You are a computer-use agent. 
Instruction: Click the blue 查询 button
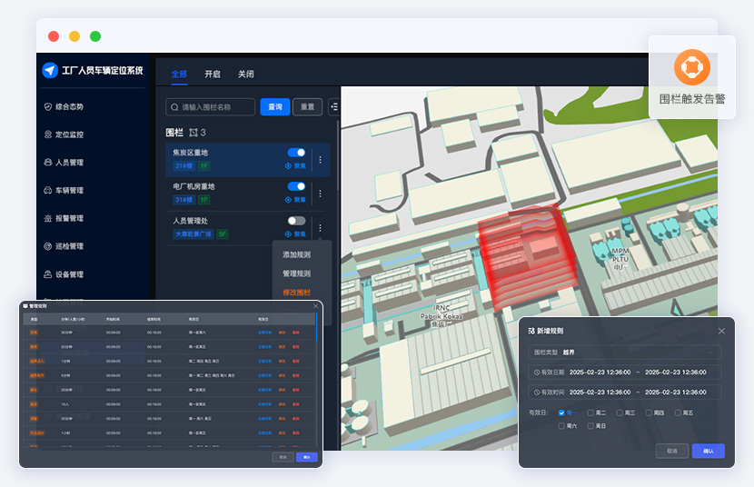(275, 106)
